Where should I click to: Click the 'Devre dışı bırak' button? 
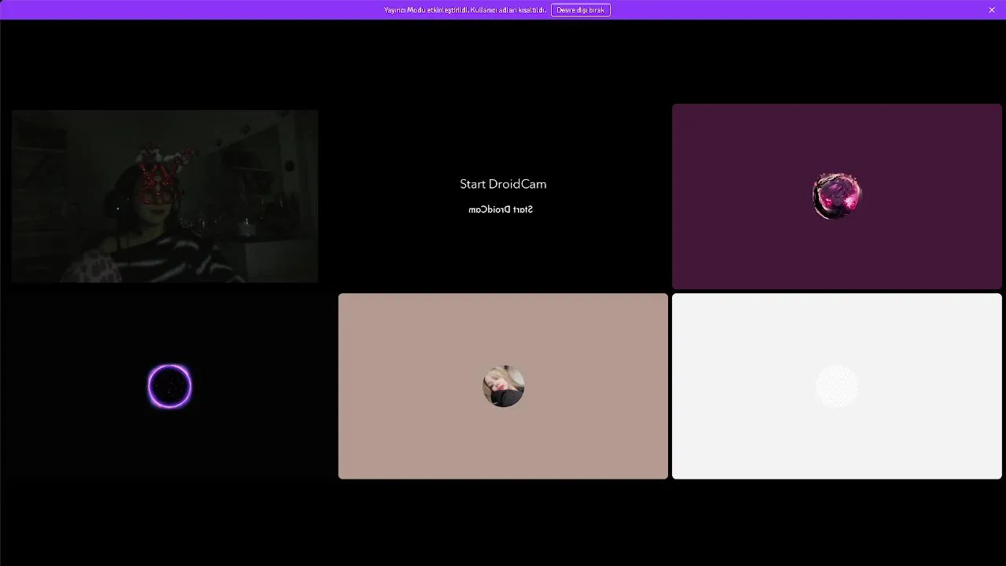tap(581, 9)
